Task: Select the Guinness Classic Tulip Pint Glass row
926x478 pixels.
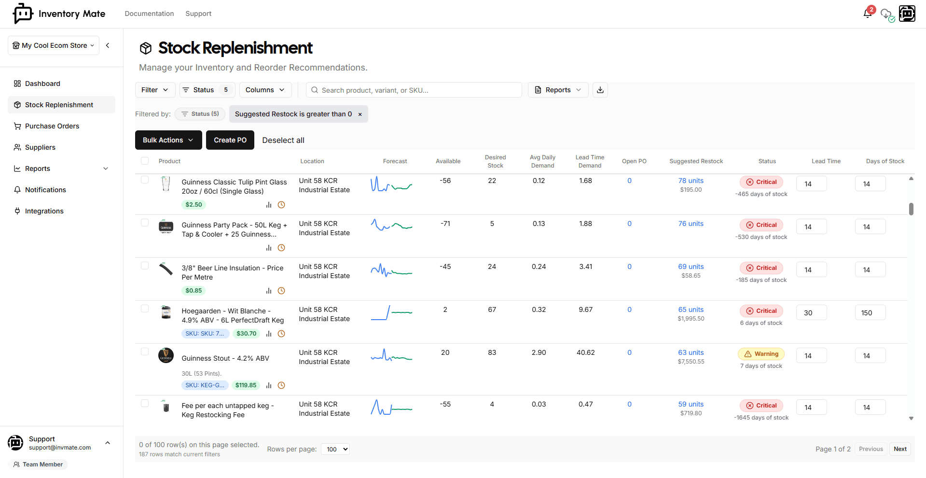Action: pyautogui.click(x=145, y=180)
